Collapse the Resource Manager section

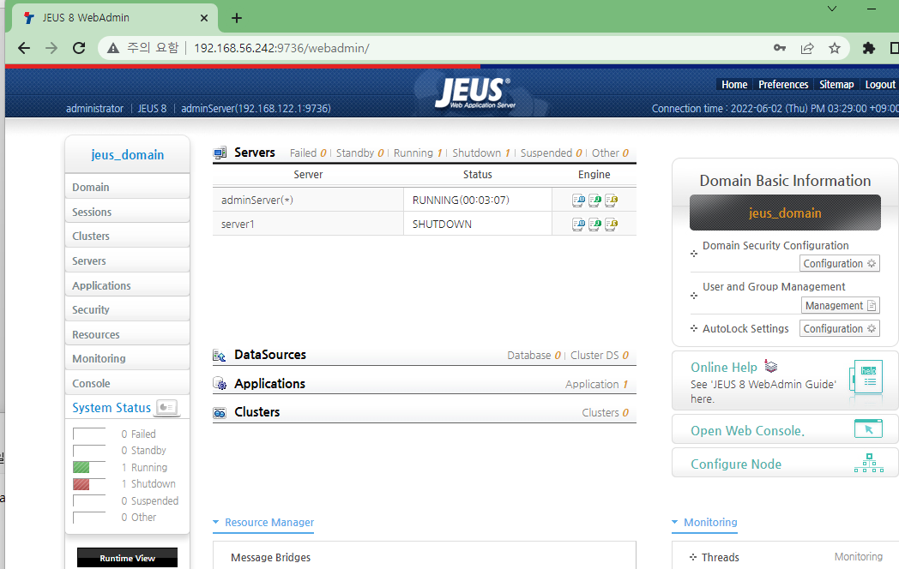point(263,523)
